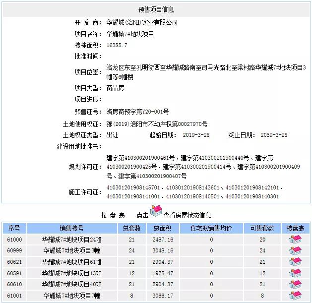Click presale permit 洛房商预字第Y20-001号
This screenshot has height=303, width=312.
(x=137, y=112)
